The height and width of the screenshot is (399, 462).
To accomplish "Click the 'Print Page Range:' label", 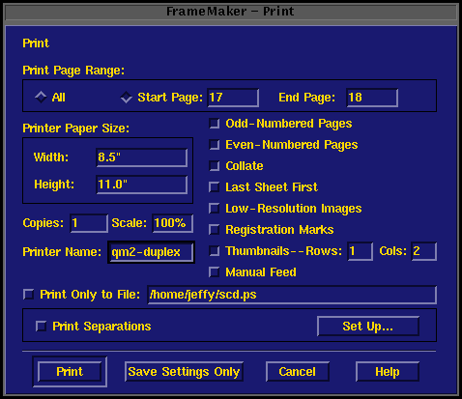I will pyautogui.click(x=73, y=71).
